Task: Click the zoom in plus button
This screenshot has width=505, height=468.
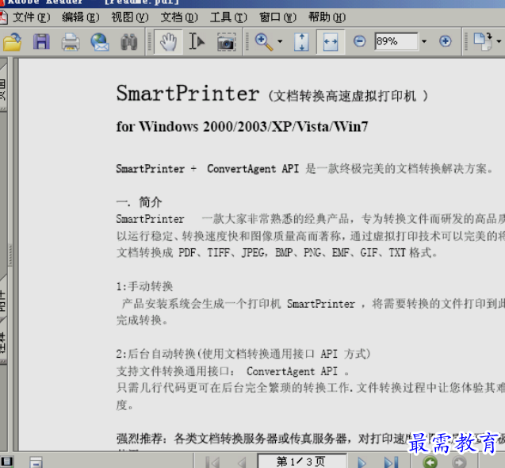Action: pyautogui.click(x=445, y=41)
